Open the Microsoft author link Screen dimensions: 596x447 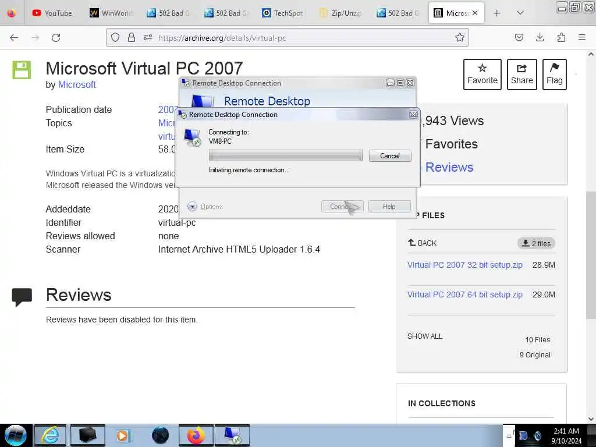coord(77,84)
